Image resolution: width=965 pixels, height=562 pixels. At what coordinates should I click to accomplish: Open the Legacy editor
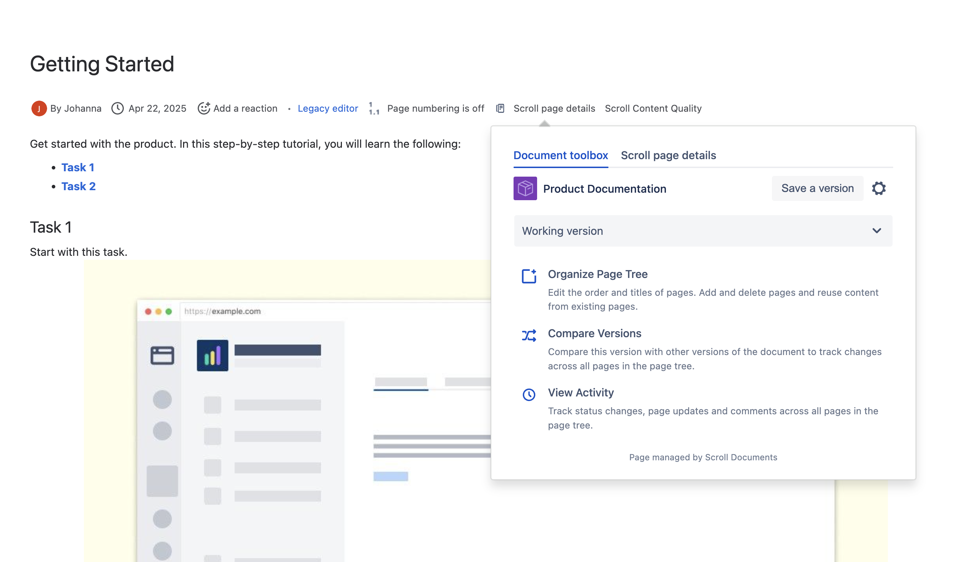click(328, 108)
